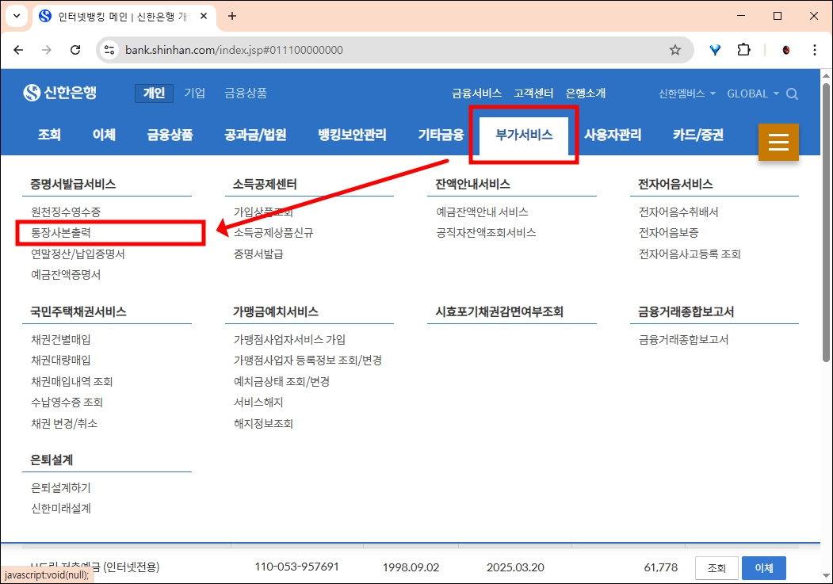Switch to the 기업 tab
Screen dimensions: 833x584
click(x=195, y=93)
